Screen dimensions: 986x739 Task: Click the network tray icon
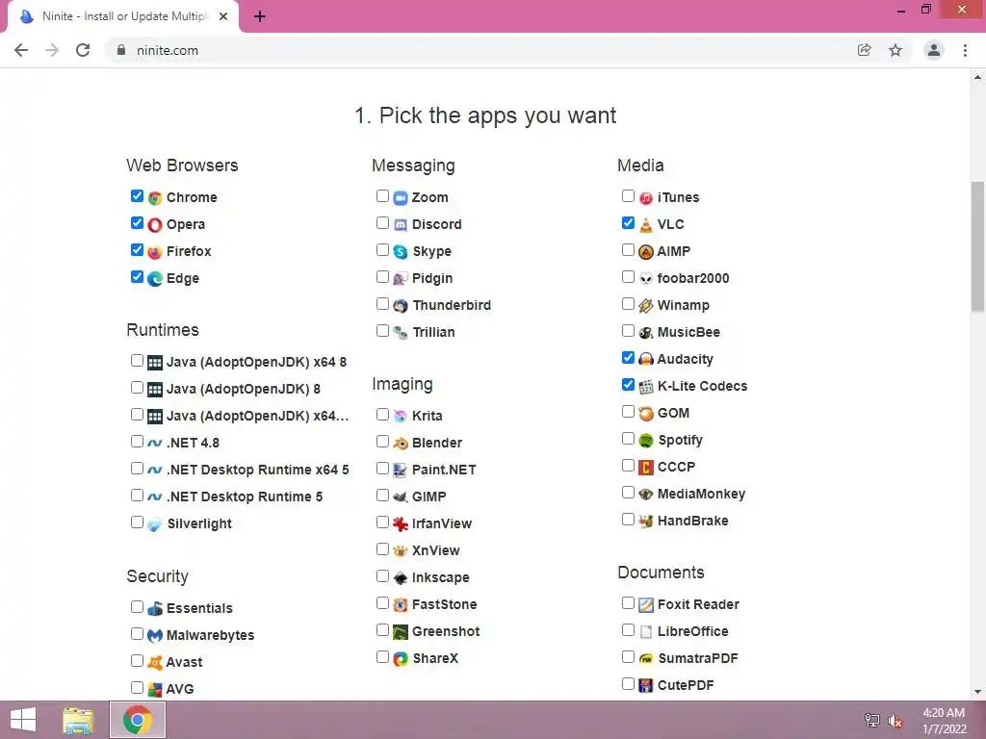(871, 721)
